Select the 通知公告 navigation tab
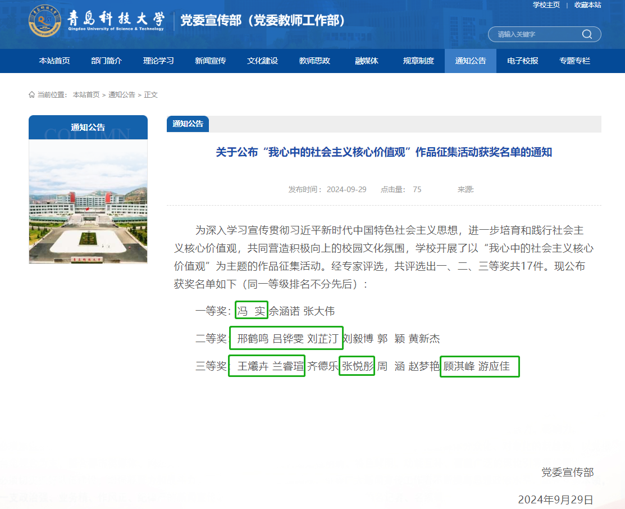The width and height of the screenshot is (625, 509). point(471,61)
